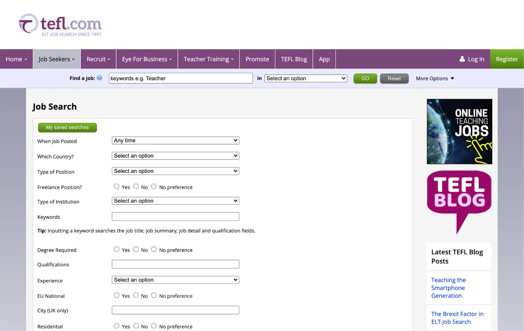The image size is (524, 331).
Task: Select Yes for Residential
Action: [117, 326]
